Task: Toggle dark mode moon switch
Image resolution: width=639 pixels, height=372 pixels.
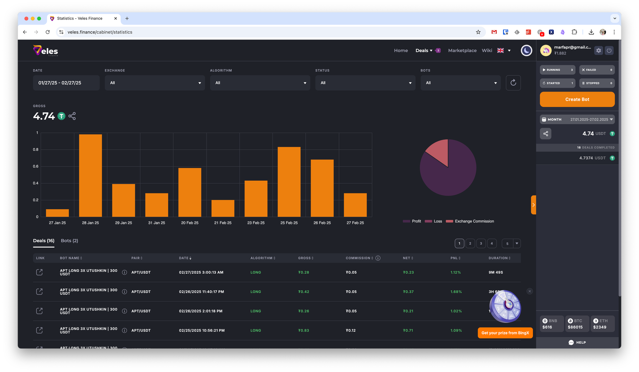Action: tap(526, 50)
